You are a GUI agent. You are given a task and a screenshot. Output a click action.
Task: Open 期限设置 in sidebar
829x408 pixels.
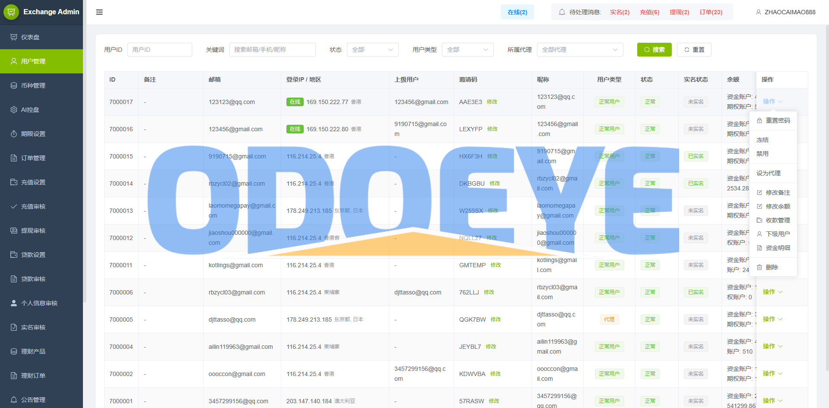41,134
